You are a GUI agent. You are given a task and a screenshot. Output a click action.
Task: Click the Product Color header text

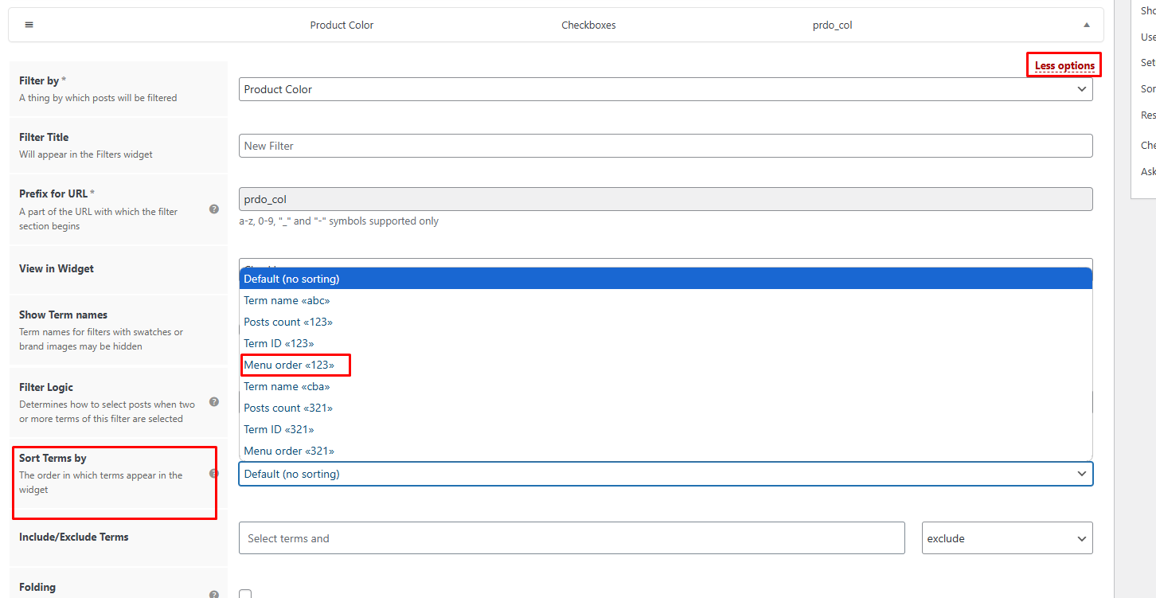tap(342, 25)
